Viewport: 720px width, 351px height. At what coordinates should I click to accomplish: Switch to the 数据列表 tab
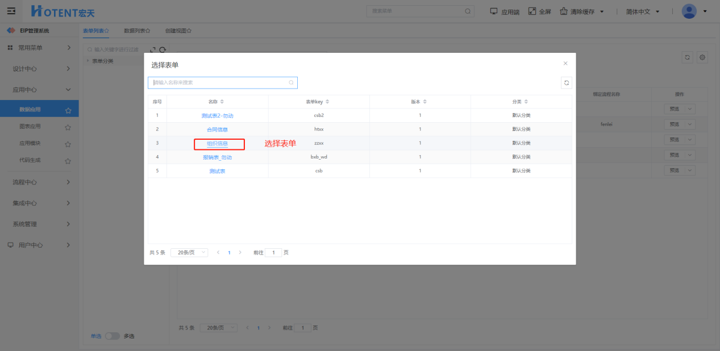pos(137,31)
